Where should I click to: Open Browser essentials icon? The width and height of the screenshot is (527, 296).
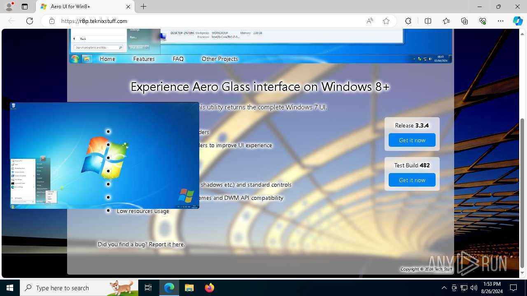click(x=483, y=21)
